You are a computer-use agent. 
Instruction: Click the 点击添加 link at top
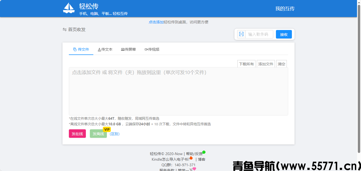pos(156,22)
